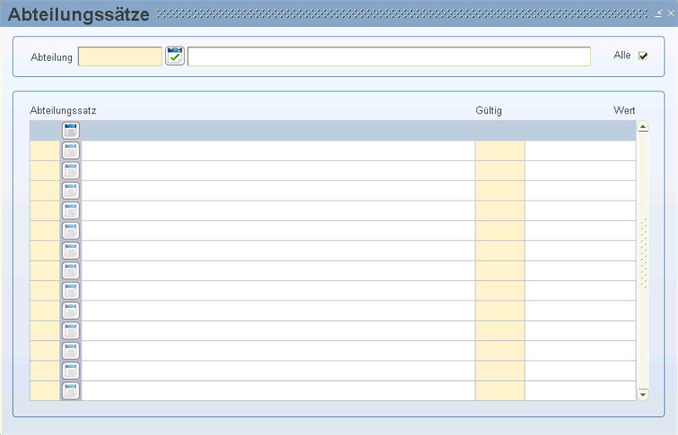Click the Gültig cell in the second row
The height and width of the screenshot is (435, 678).
[500, 151]
